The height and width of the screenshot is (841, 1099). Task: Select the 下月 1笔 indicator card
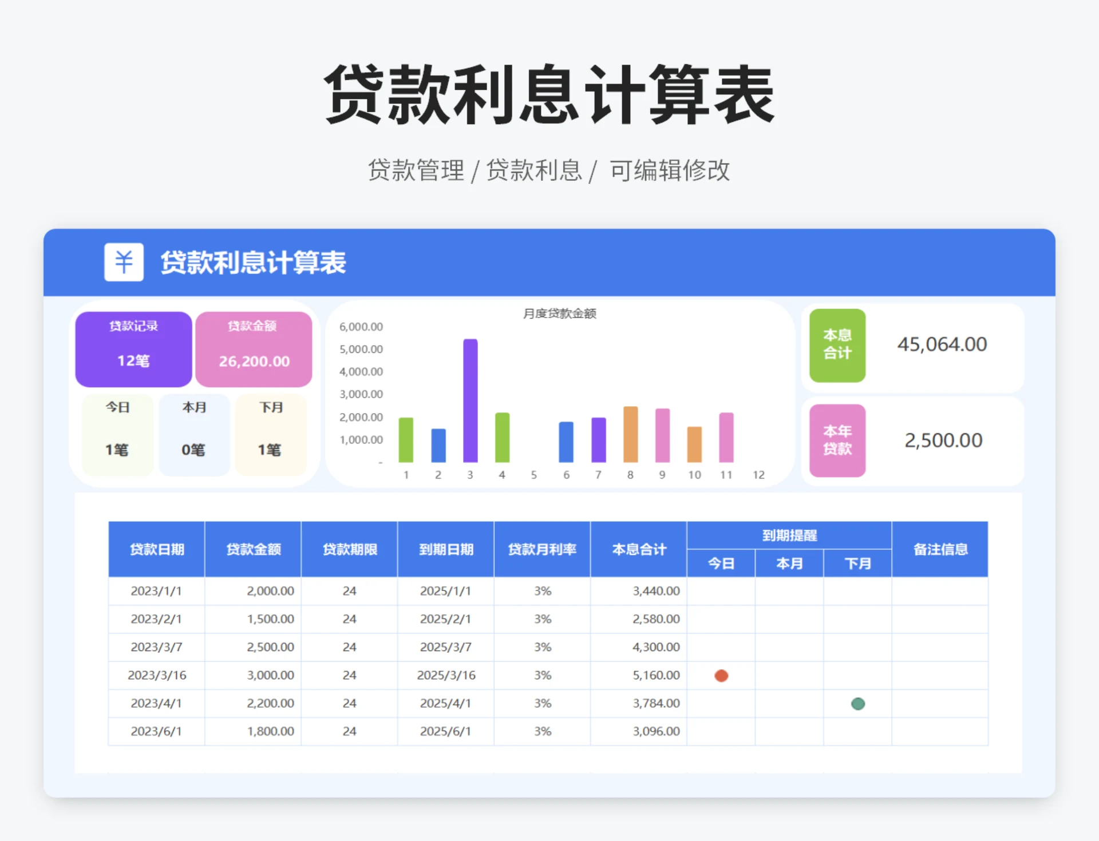pyautogui.click(x=270, y=433)
